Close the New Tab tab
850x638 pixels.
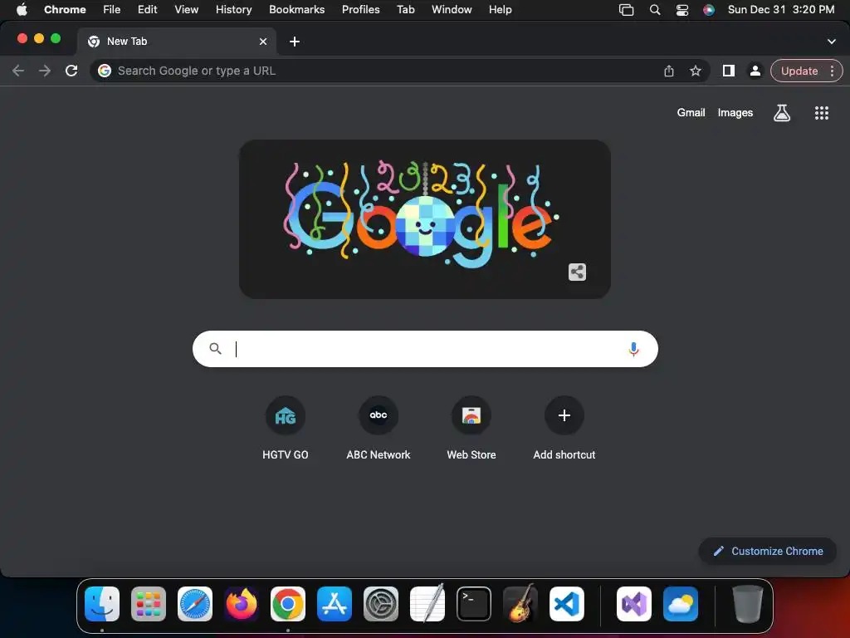click(x=263, y=42)
